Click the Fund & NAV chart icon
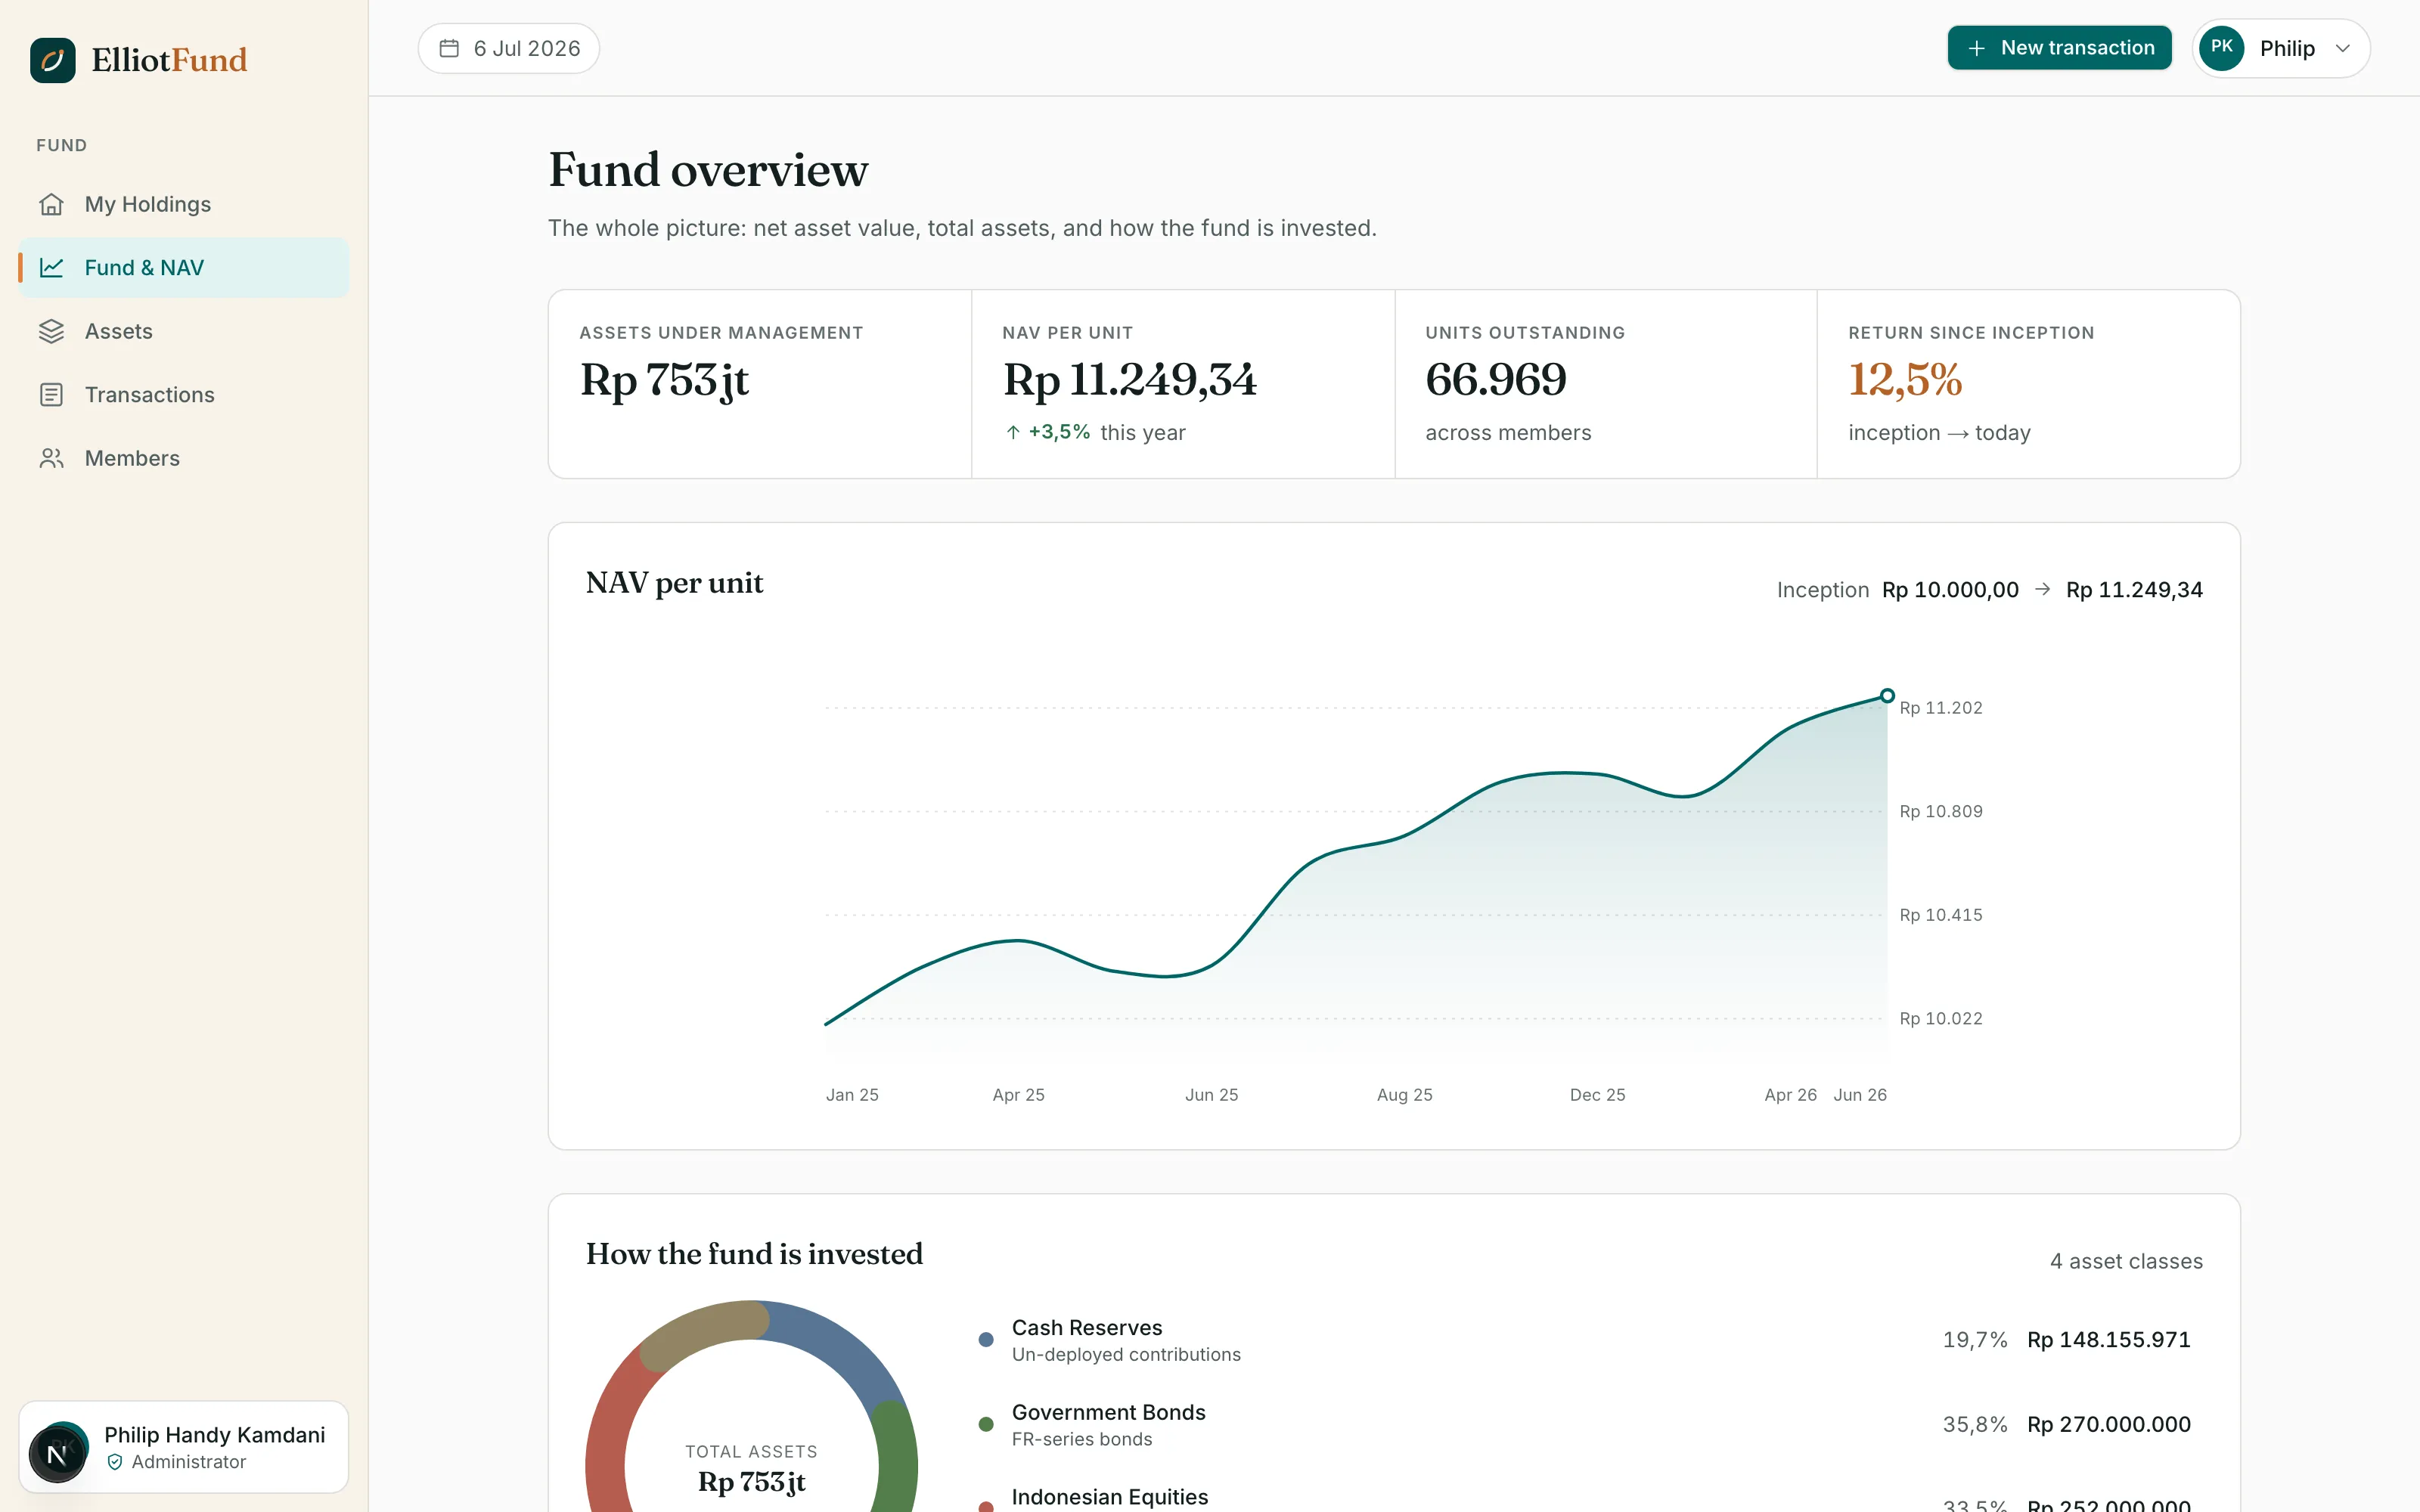The height and width of the screenshot is (1512, 2420). pyautogui.click(x=51, y=268)
